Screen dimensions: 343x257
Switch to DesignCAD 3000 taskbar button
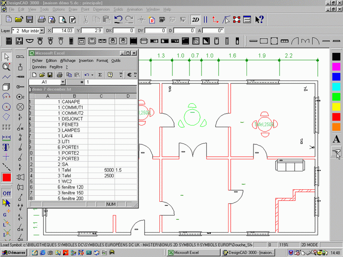[x=248, y=252]
